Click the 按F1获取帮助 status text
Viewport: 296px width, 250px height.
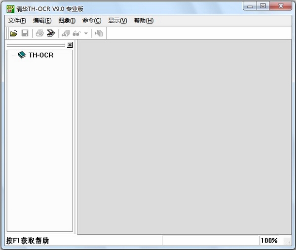28,241
